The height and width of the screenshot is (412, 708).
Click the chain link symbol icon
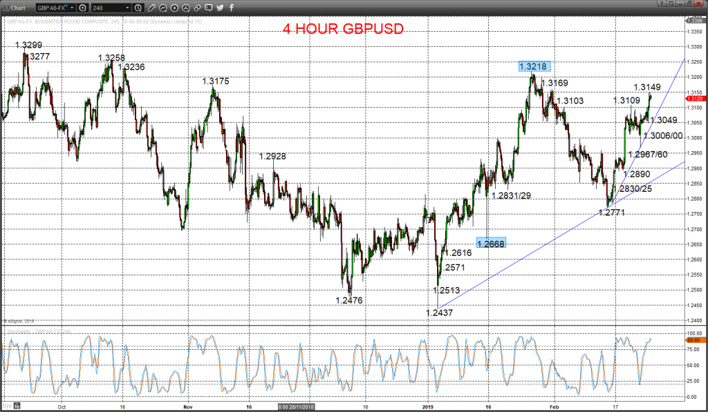coord(197,8)
